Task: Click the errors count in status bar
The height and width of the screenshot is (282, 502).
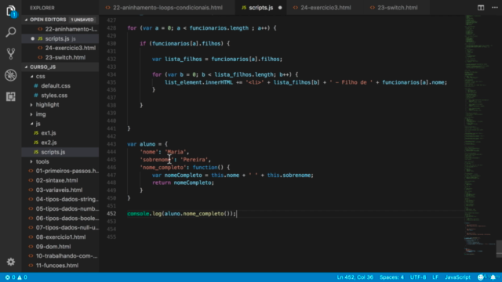Action: (10, 277)
